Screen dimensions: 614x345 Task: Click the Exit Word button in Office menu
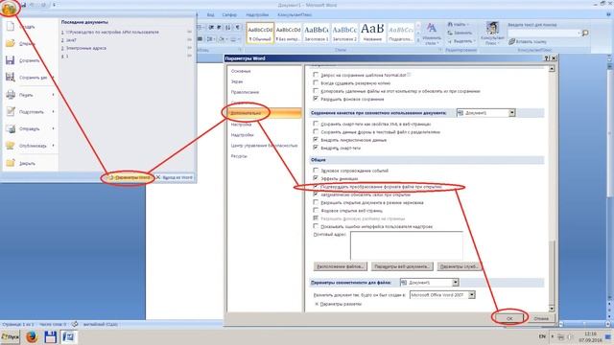175,177
